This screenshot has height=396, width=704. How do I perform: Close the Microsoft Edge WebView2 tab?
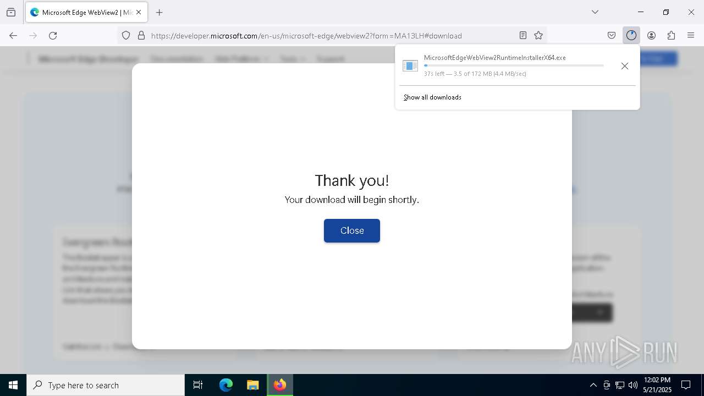pos(139,12)
